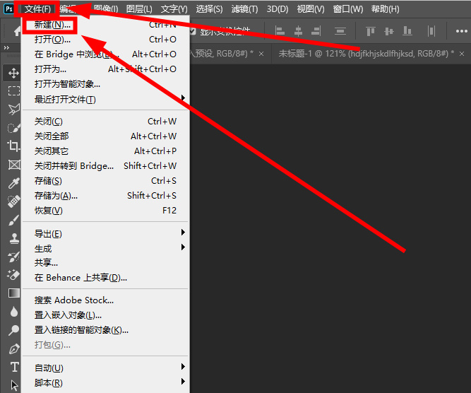Click the distribute vertically icon
Image resolution: width=471 pixels, height=393 pixels.
coord(340,31)
